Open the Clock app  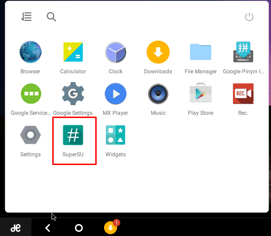[116, 52]
